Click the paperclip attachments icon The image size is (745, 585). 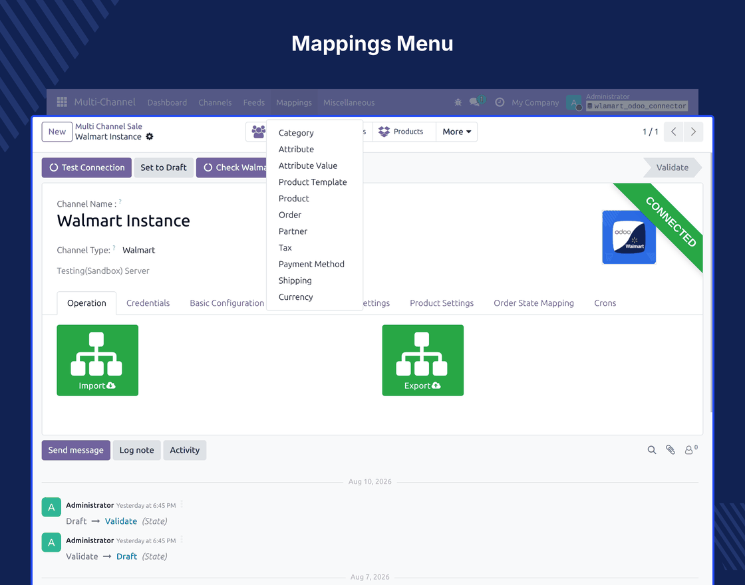click(670, 450)
